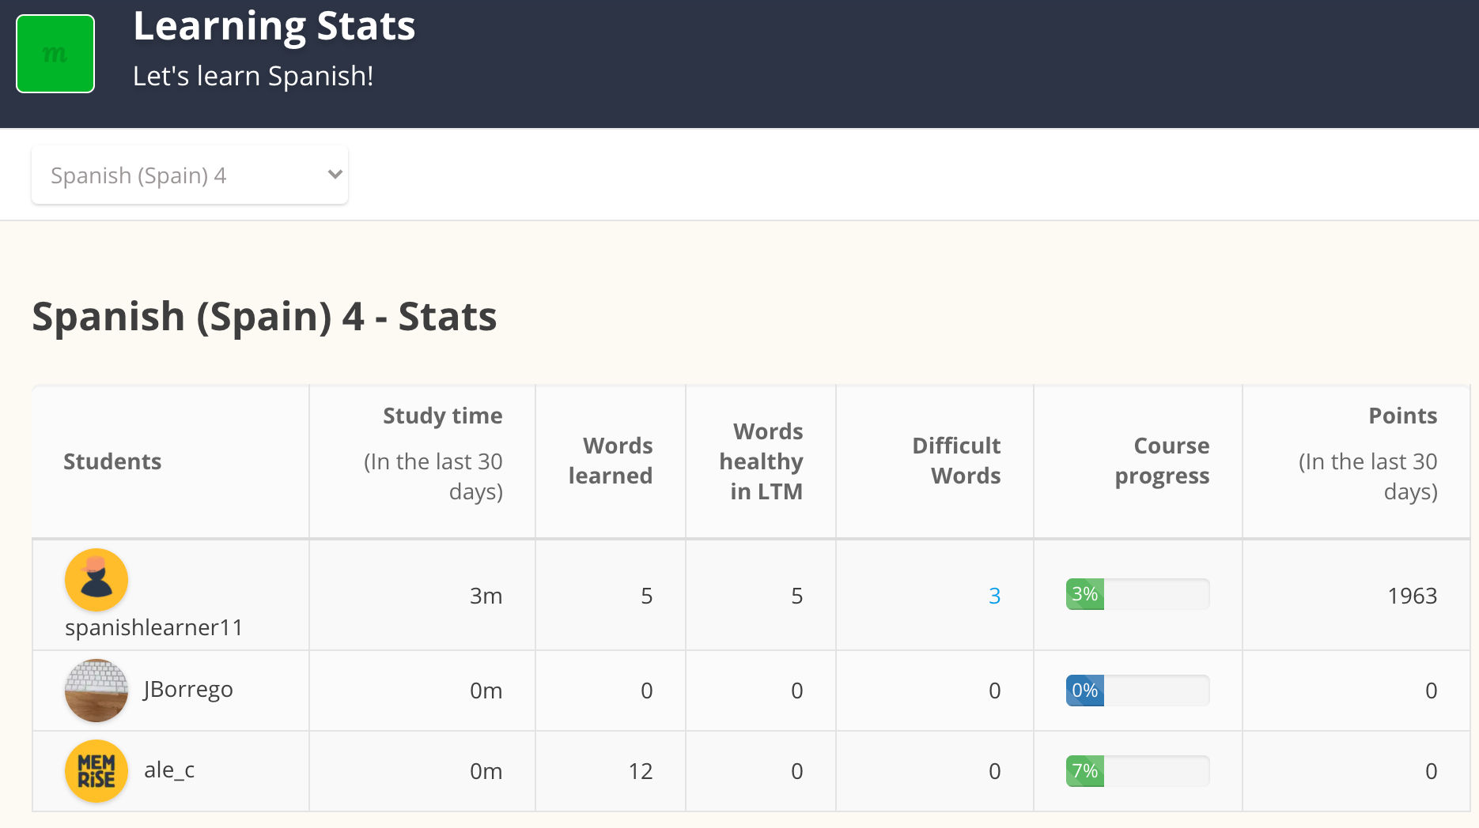Click the dropdown chevron arrow
The height and width of the screenshot is (828, 1479).
point(335,175)
